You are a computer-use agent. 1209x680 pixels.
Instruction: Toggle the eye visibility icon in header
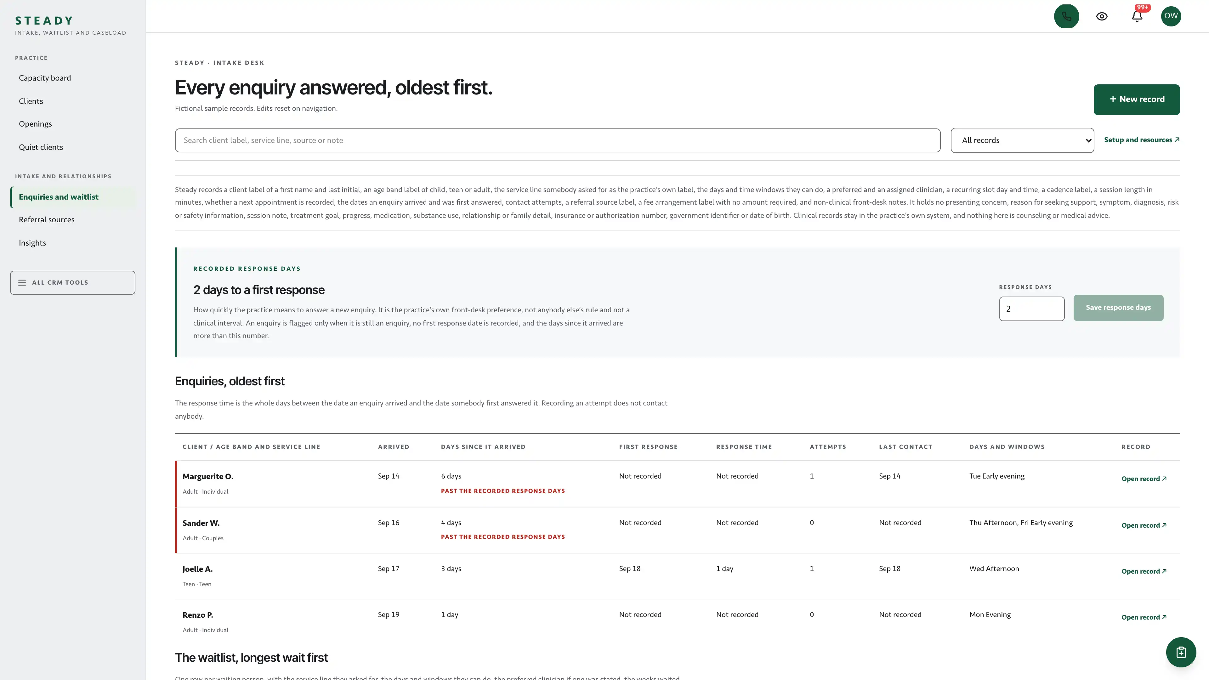coord(1102,16)
